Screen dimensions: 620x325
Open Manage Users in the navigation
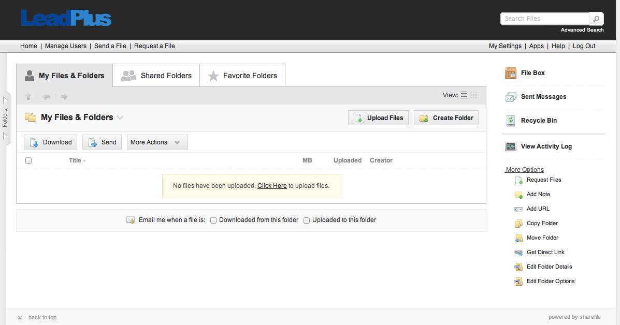[x=66, y=46]
